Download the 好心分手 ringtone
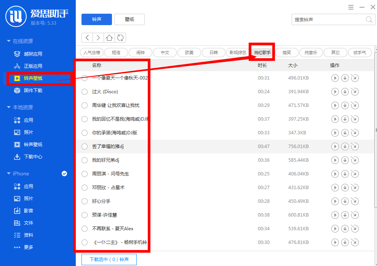 pyautogui.click(x=345, y=201)
